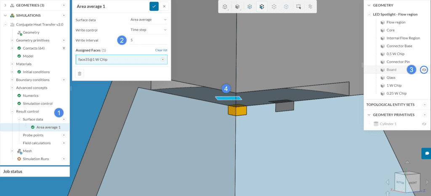Screen dimensions: 431x196
Task: Collapse the SIMULATIONS section
Action: 4,15
